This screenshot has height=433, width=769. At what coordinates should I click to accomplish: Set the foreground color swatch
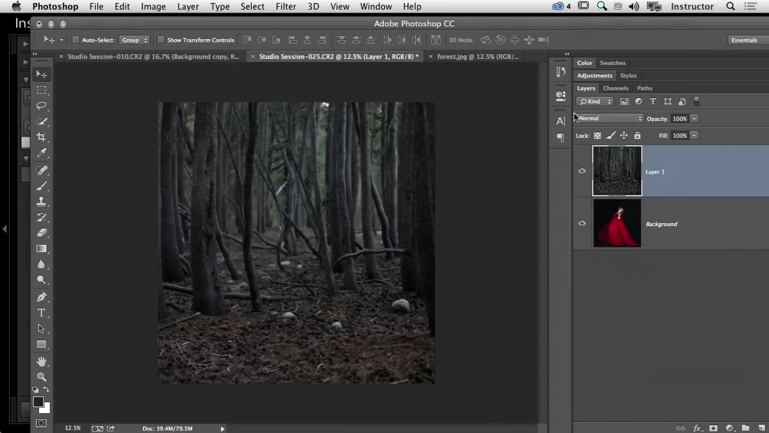pyautogui.click(x=38, y=402)
